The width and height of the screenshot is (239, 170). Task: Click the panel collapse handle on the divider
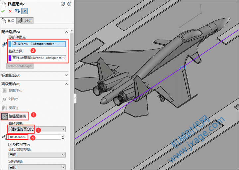pyautogui.click(x=75, y=98)
